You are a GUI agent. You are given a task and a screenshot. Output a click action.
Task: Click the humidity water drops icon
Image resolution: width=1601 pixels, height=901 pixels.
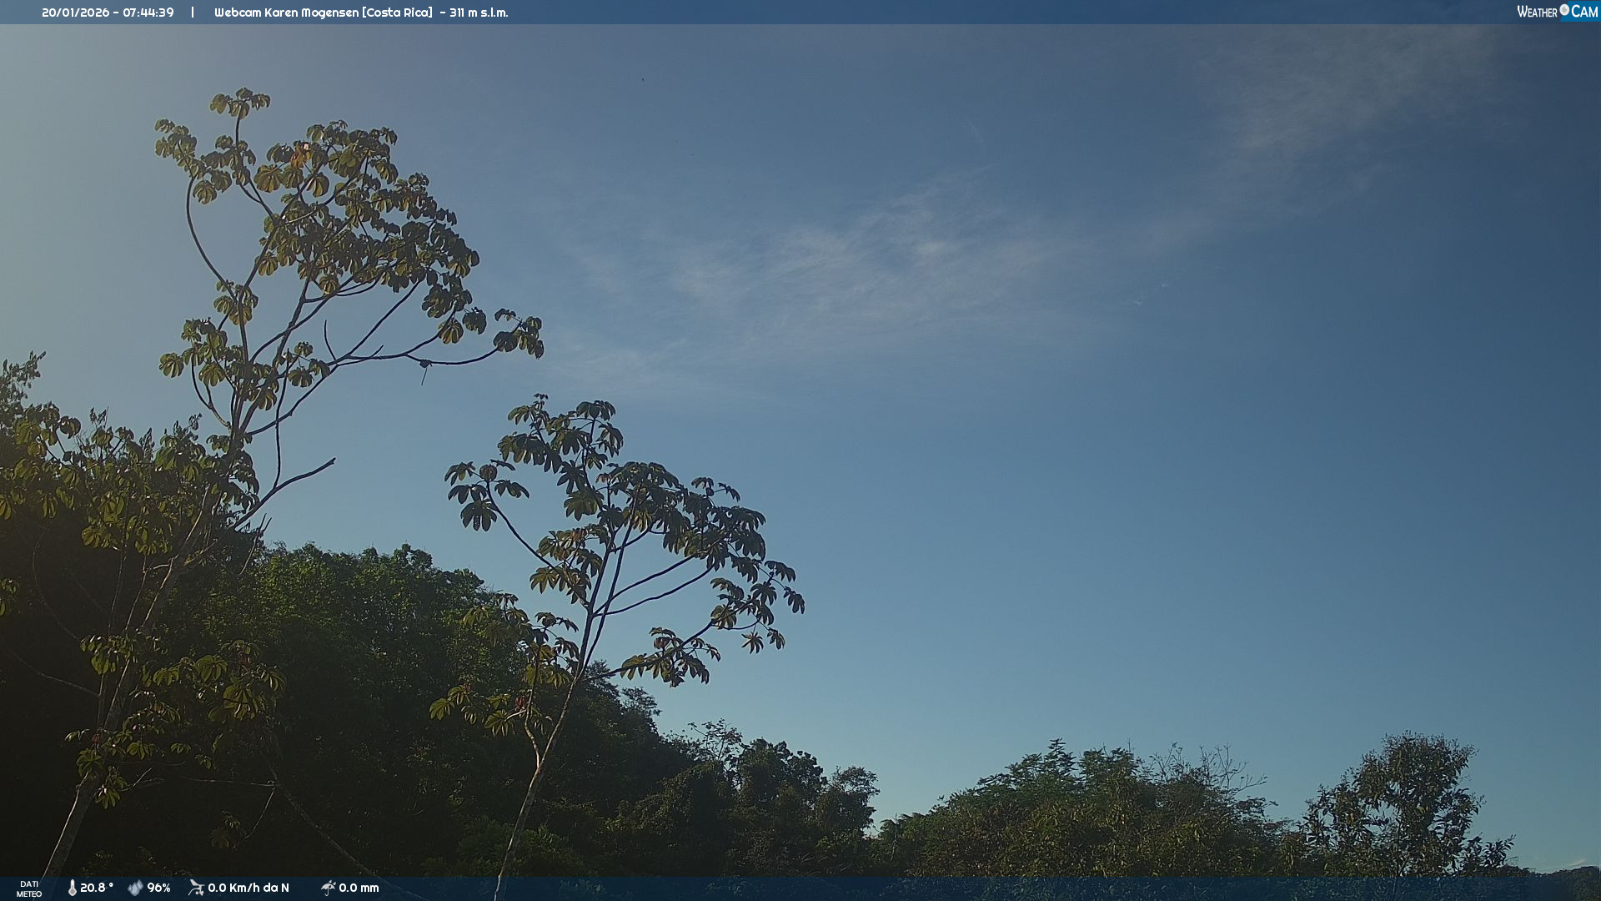[x=135, y=888]
